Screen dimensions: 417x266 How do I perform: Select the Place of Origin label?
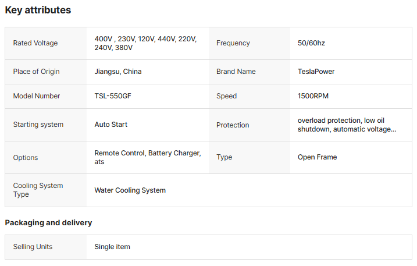tap(36, 72)
